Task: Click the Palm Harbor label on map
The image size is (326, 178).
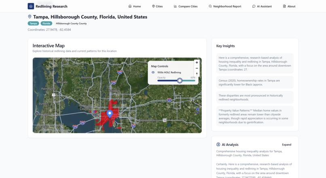Action: click(48, 89)
